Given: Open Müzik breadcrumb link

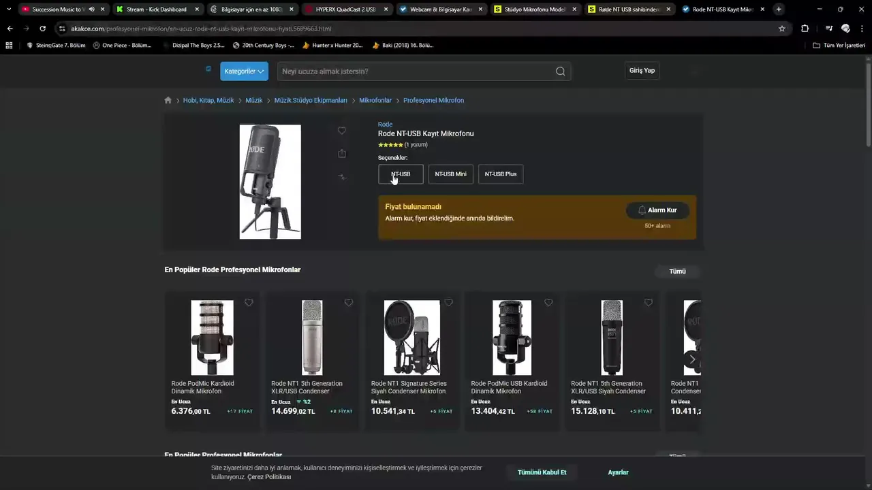Looking at the screenshot, I should pos(254,100).
